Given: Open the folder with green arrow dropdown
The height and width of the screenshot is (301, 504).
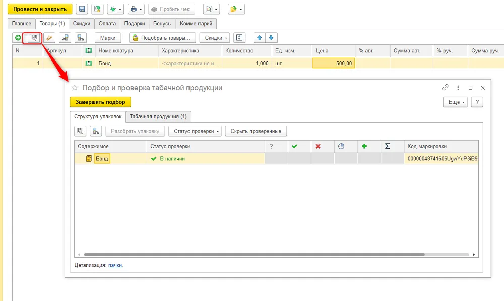Looking at the screenshot, I should [x=236, y=9].
